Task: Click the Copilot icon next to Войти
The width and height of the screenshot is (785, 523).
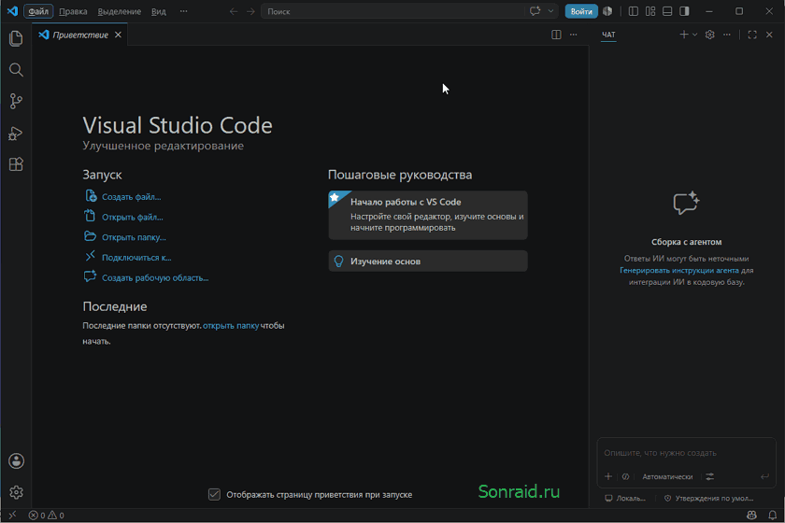Action: pyautogui.click(x=607, y=11)
